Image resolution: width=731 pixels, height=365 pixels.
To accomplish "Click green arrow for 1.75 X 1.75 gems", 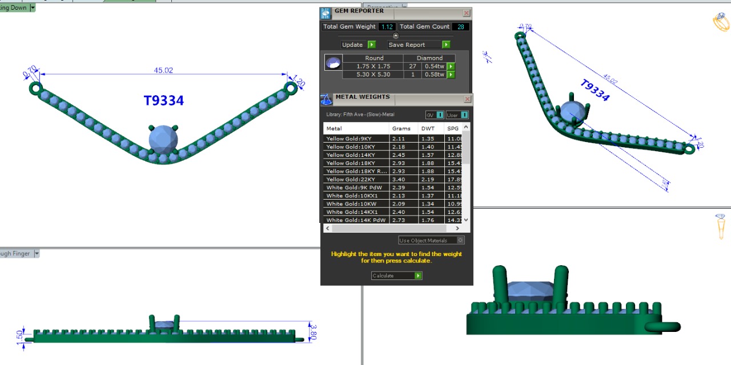I will [x=451, y=66].
